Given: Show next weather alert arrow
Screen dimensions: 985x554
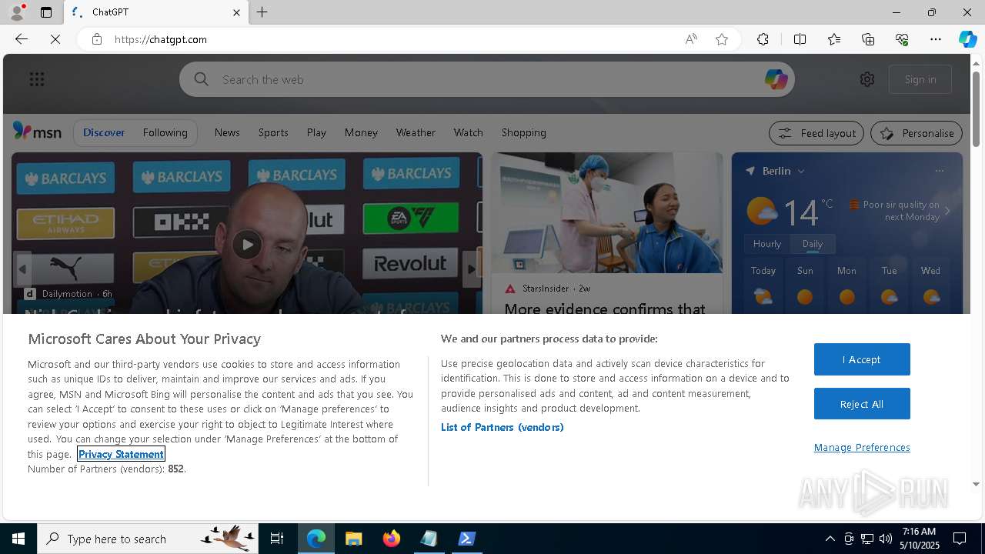Looking at the screenshot, I should click(947, 211).
